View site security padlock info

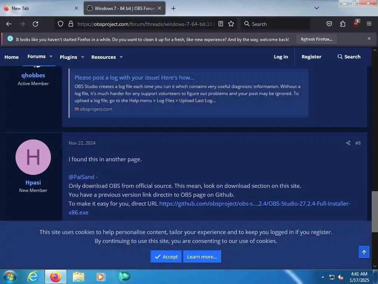click(x=71, y=24)
